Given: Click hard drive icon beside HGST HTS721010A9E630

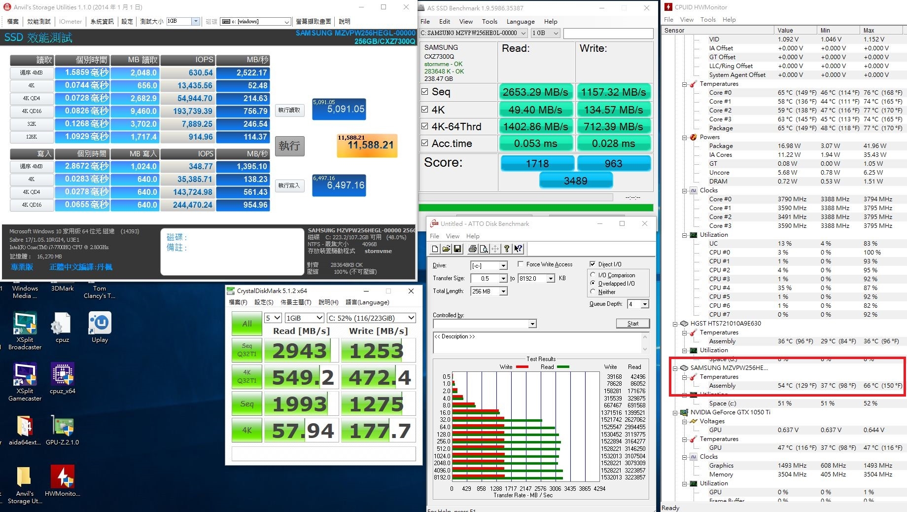Looking at the screenshot, I should click(684, 324).
